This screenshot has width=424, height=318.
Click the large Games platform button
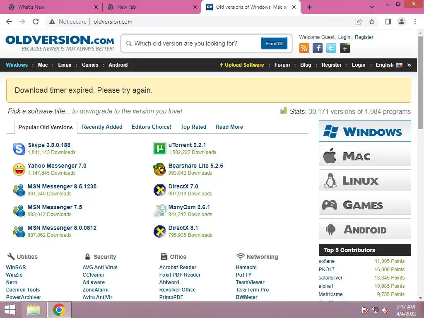coord(365,205)
